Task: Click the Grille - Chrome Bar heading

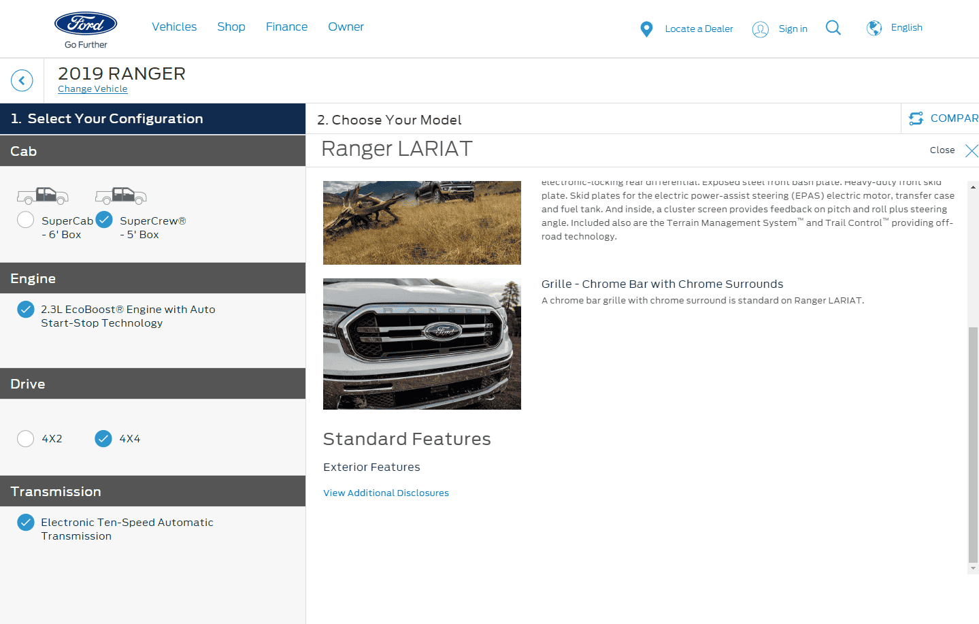Action: click(x=662, y=284)
